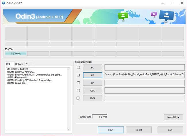Uncheck the AP file checkbox
The width and height of the screenshot is (187, 136).
[78, 75]
